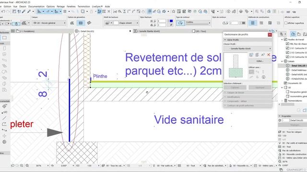Click the red X delete profile icon
This screenshot has height=172, width=307.
click(269, 55)
